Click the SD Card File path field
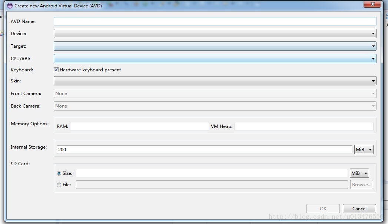The height and width of the screenshot is (224, 388). coord(212,185)
